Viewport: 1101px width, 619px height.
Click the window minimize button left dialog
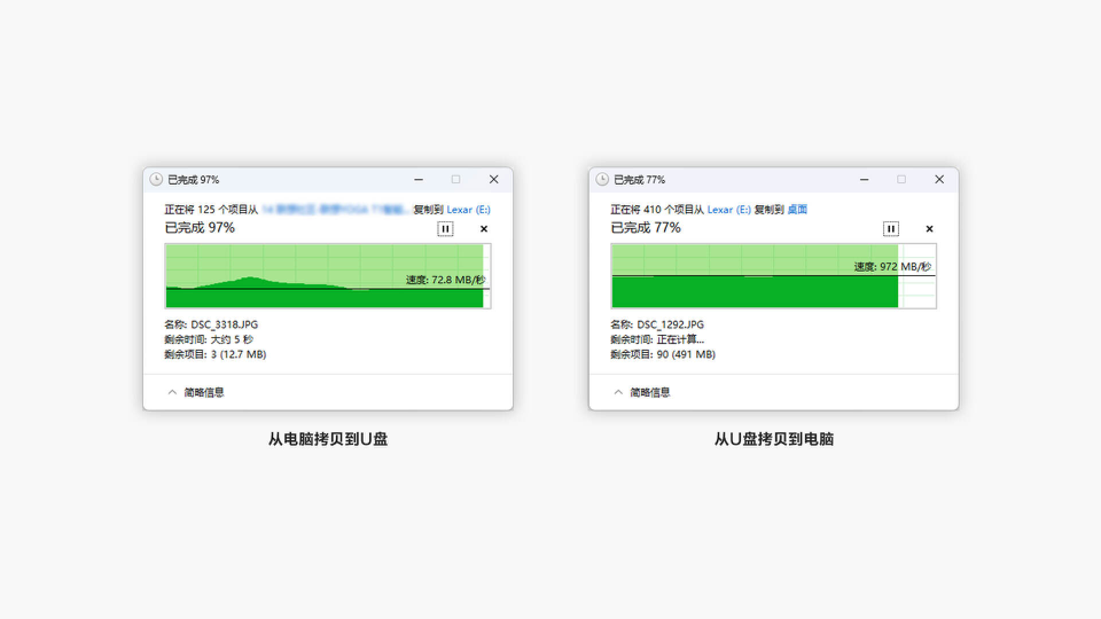point(420,179)
